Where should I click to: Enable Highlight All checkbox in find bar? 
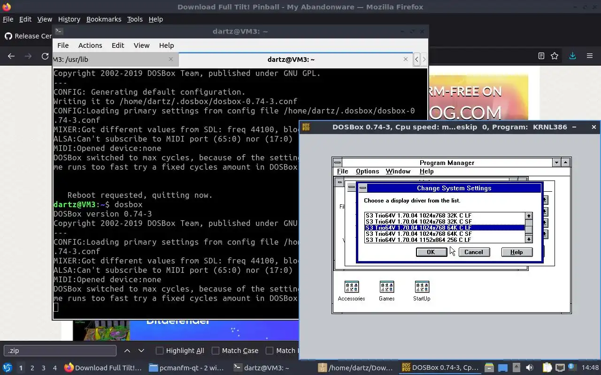160,350
